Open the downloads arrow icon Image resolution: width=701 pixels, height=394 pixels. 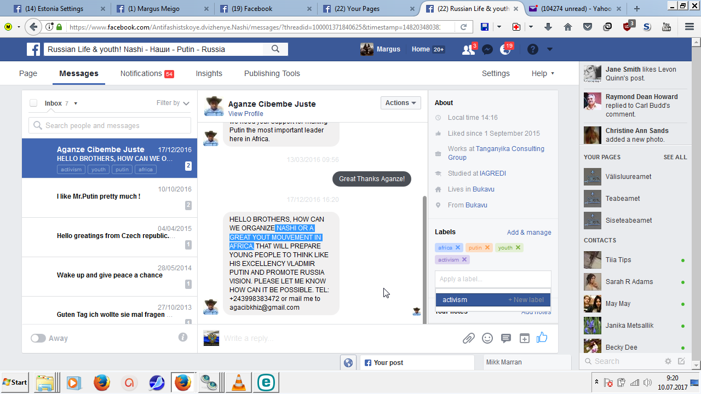point(548,27)
